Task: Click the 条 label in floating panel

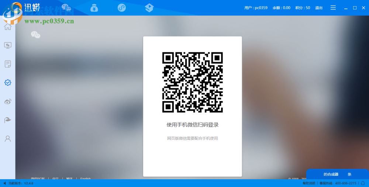Action: pyautogui.click(x=349, y=174)
